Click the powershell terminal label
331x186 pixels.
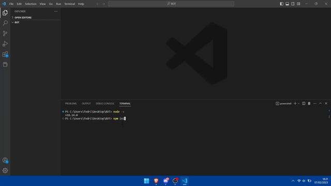point(283,103)
